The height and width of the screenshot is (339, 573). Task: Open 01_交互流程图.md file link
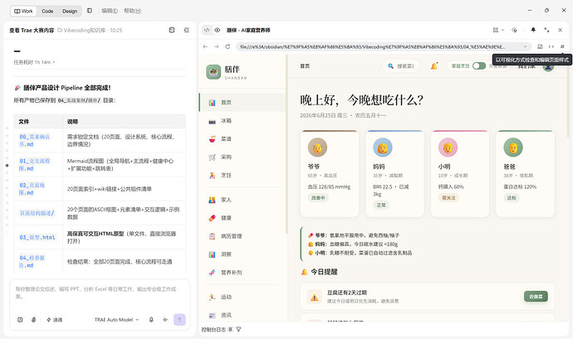tap(35, 165)
